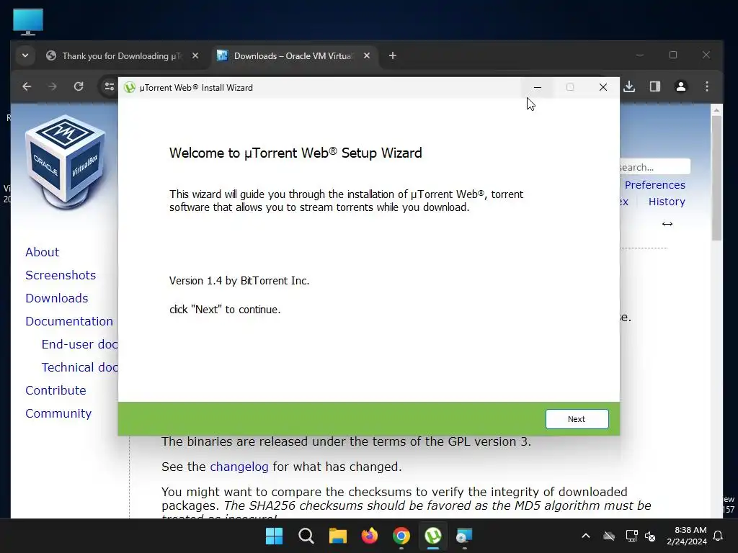
Task: Open a new Chrome tab
Action: point(393,56)
